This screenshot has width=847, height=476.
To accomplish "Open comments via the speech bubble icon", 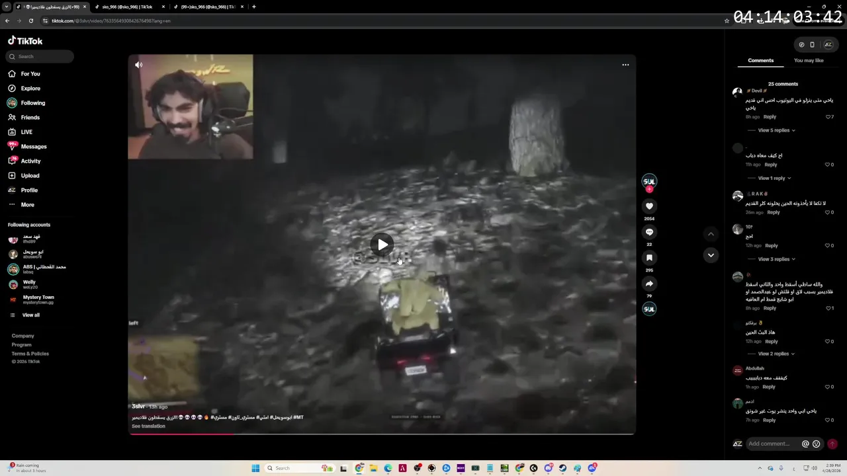I will point(649,232).
